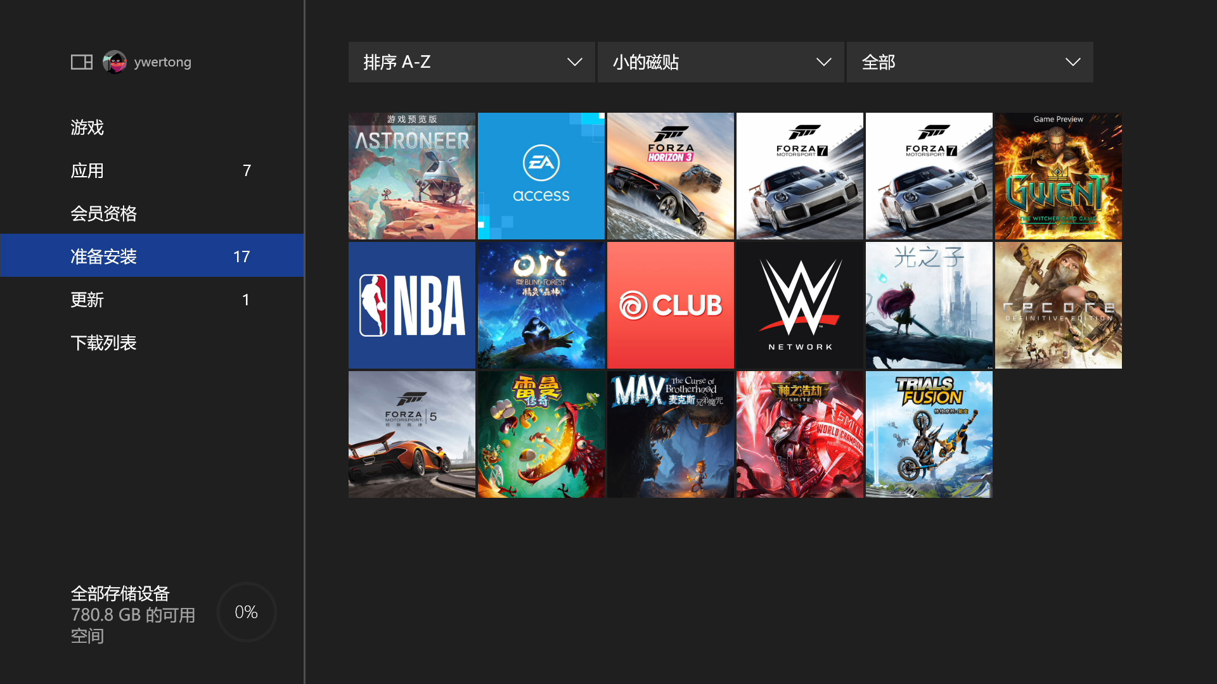The width and height of the screenshot is (1217, 684).
Task: Click the 0% storage usage circle
Action: click(x=246, y=611)
